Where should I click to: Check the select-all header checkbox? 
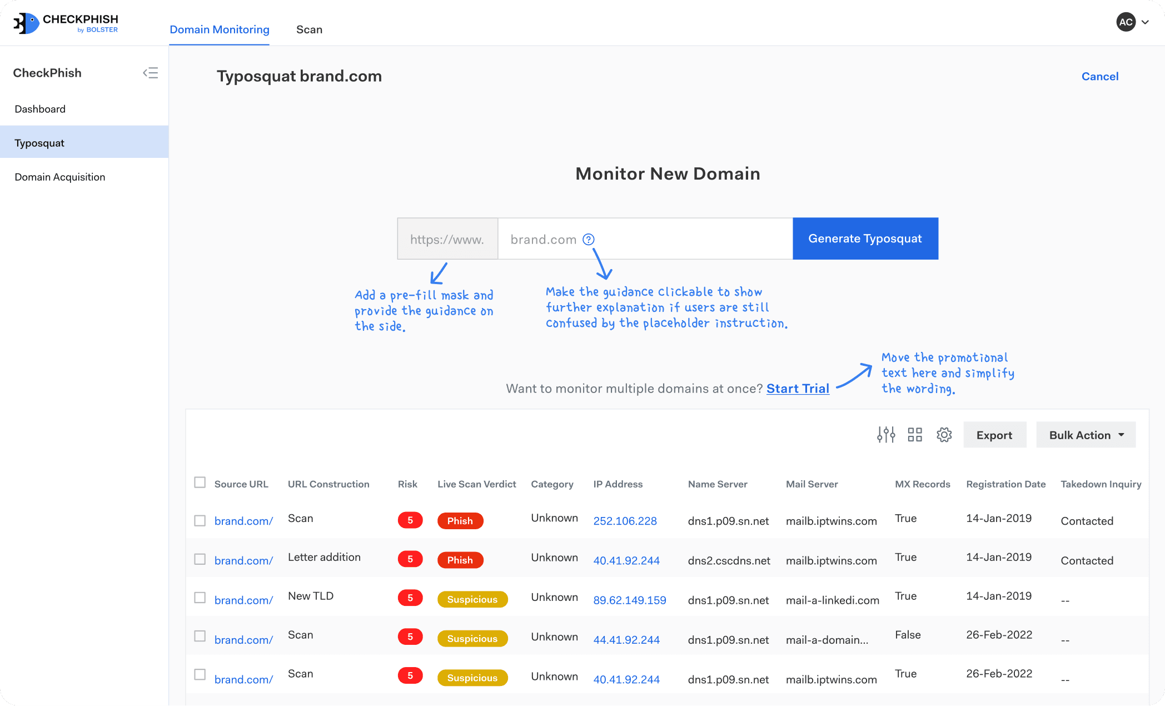coord(200,483)
